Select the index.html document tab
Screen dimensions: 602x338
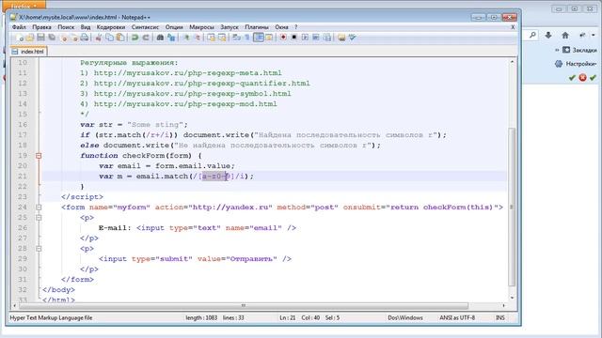point(29,52)
